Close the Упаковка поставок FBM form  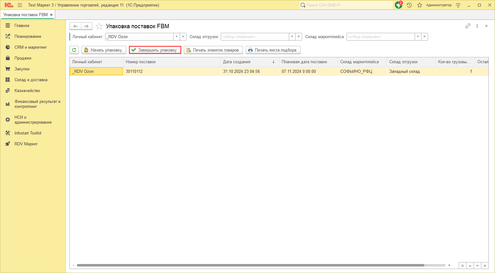[486, 26]
